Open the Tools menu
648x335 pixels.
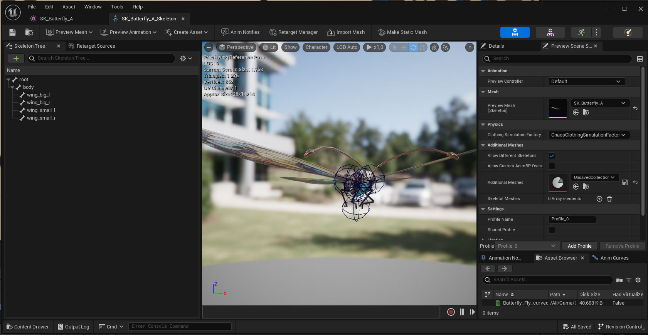coord(117,7)
